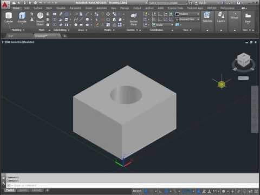The height and width of the screenshot is (195, 260).
Task: Select the Cylinder modeling tool
Action: click(x=9, y=18)
